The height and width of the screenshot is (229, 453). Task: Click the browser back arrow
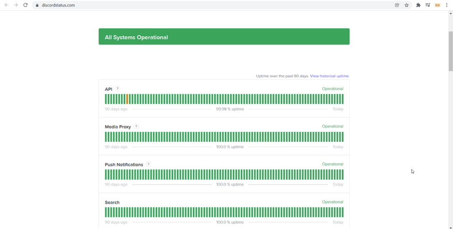tap(6, 5)
